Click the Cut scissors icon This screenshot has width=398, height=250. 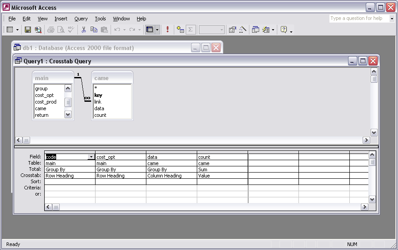(x=83, y=30)
